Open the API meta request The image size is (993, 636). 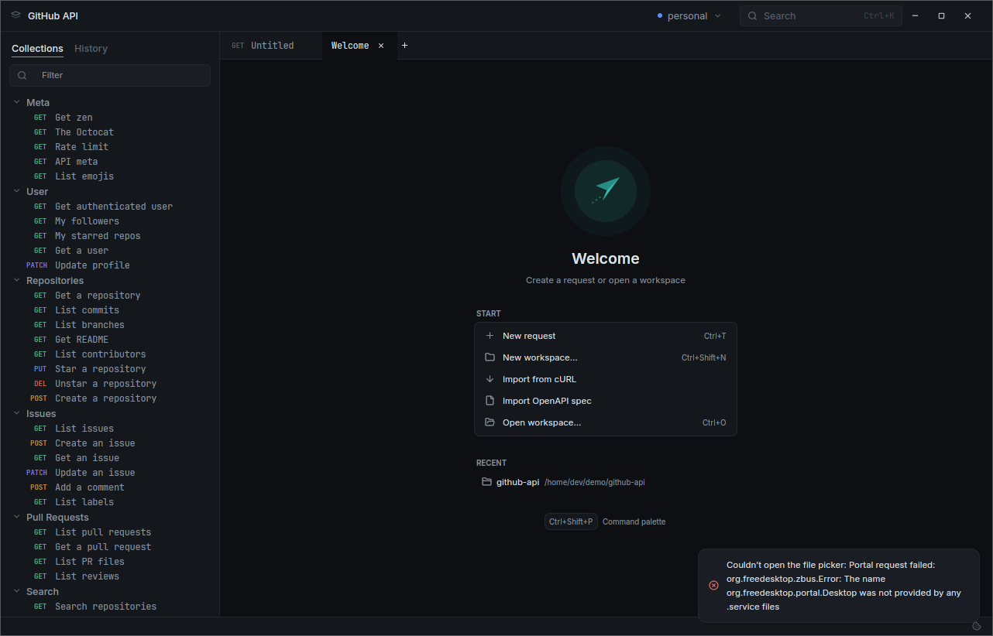(110, 162)
